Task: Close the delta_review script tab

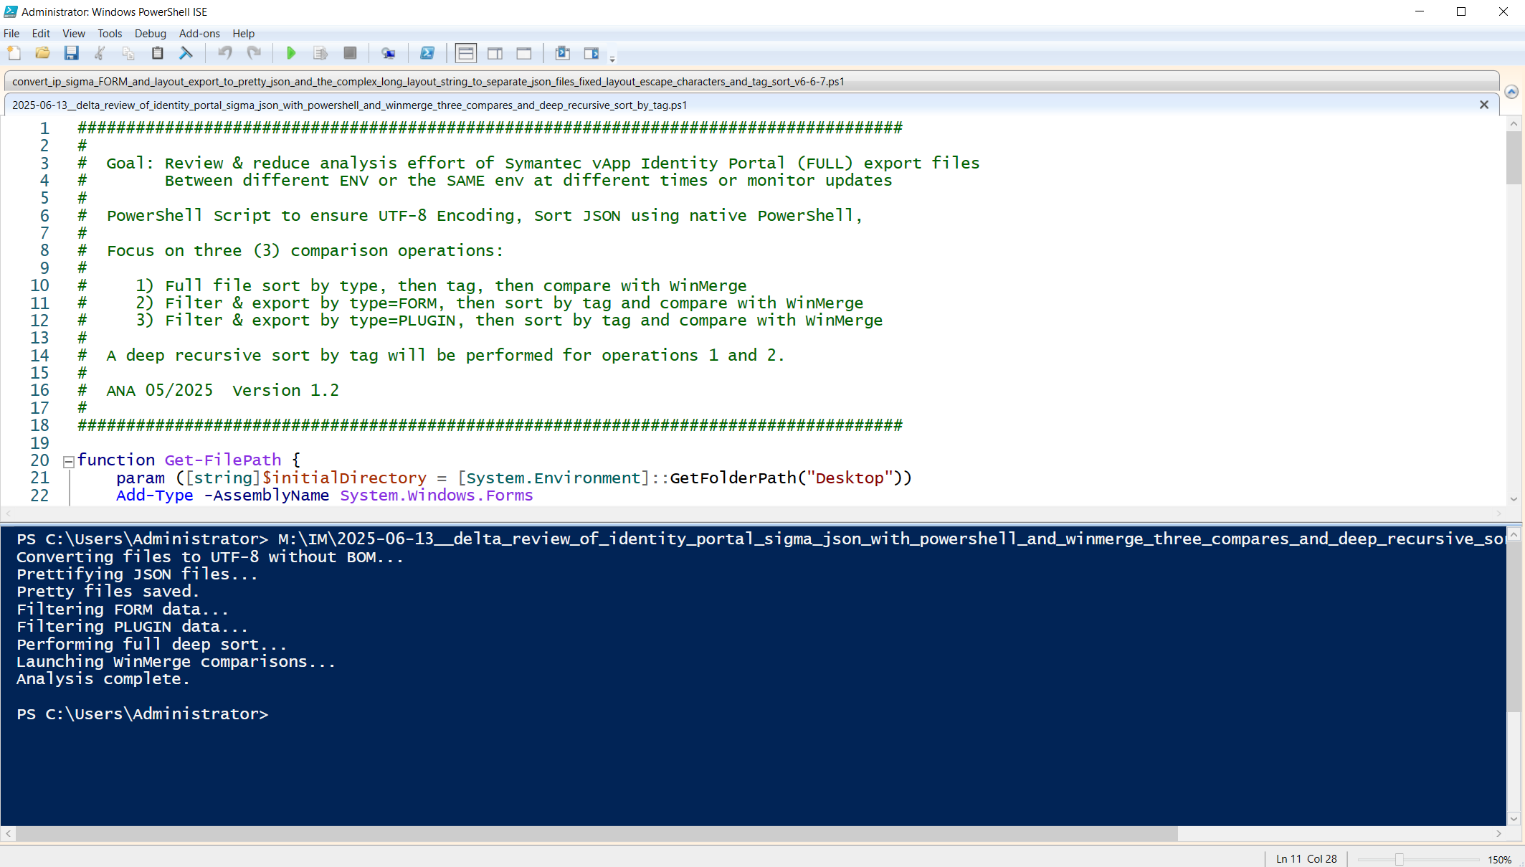Action: click(x=1484, y=105)
